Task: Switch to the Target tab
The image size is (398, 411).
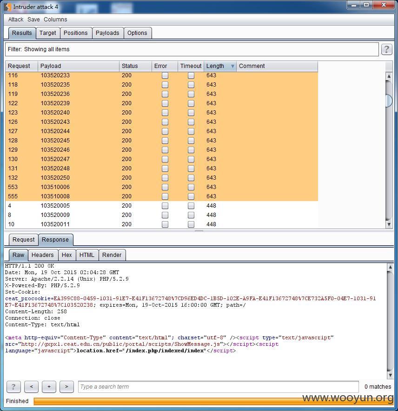Action: tap(48, 33)
